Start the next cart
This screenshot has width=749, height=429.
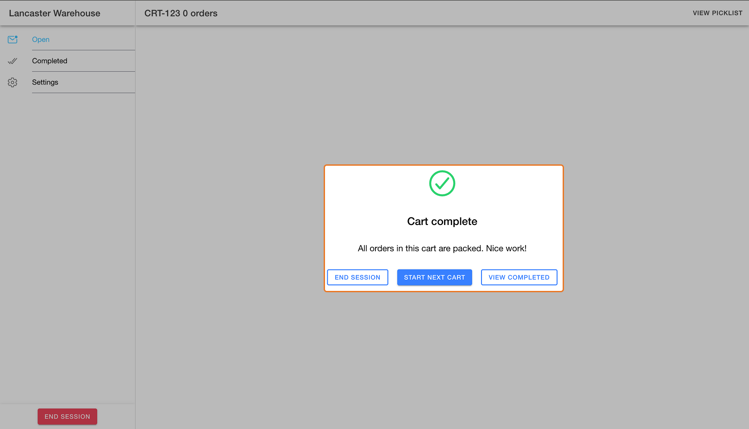click(x=435, y=277)
